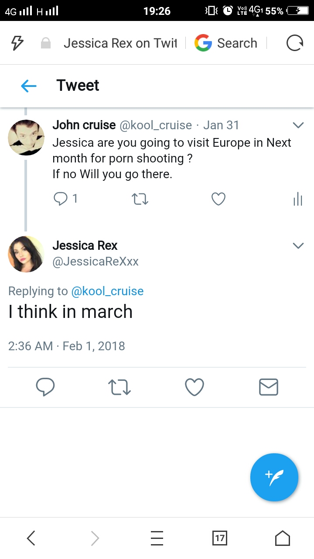The width and height of the screenshot is (314, 559).
Task: Expand options menu on Jessica Rex's tweet
Action: (298, 245)
